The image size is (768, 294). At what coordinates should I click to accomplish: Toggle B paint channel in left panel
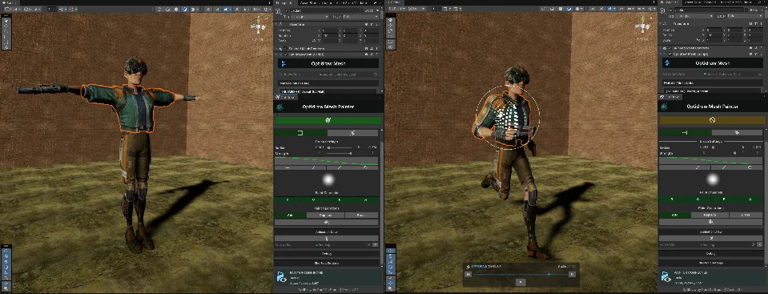click(x=340, y=200)
